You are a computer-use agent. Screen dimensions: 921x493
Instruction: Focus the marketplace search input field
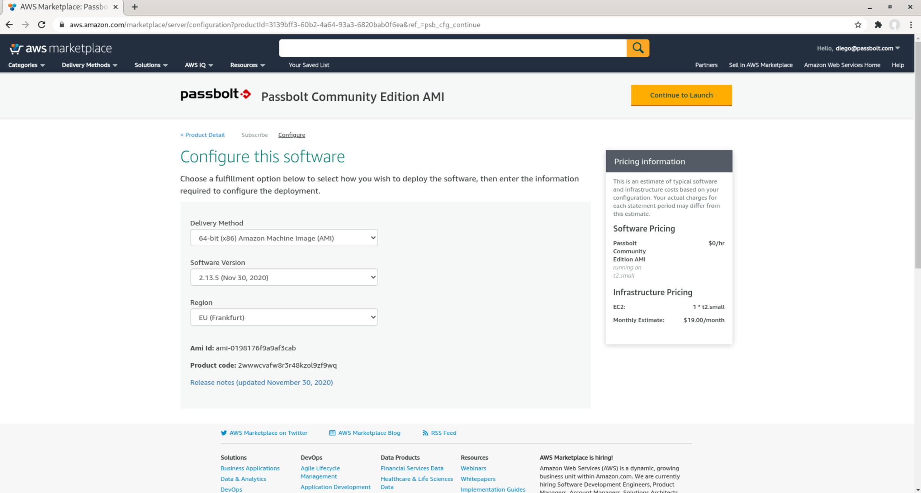coord(453,48)
